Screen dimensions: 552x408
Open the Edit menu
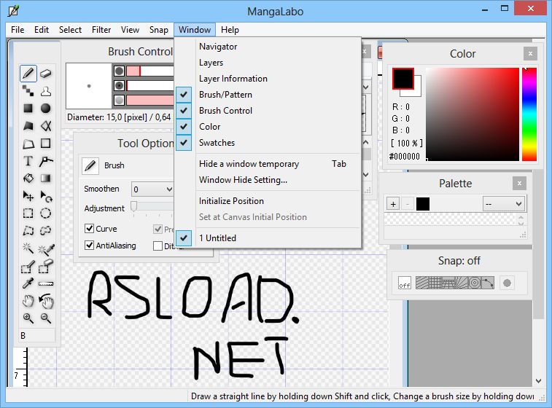[41, 30]
